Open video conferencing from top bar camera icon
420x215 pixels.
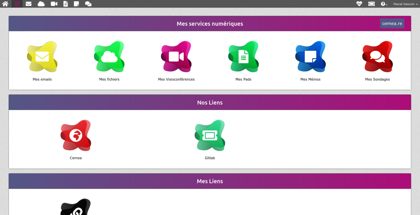(x=54, y=4)
